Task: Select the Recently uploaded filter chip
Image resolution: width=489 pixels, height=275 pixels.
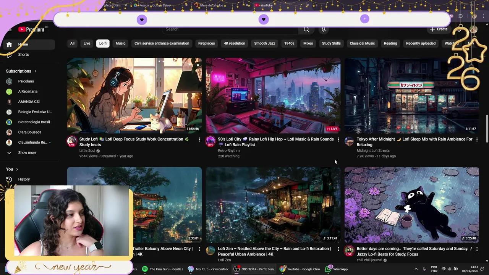Action: pyautogui.click(x=421, y=44)
